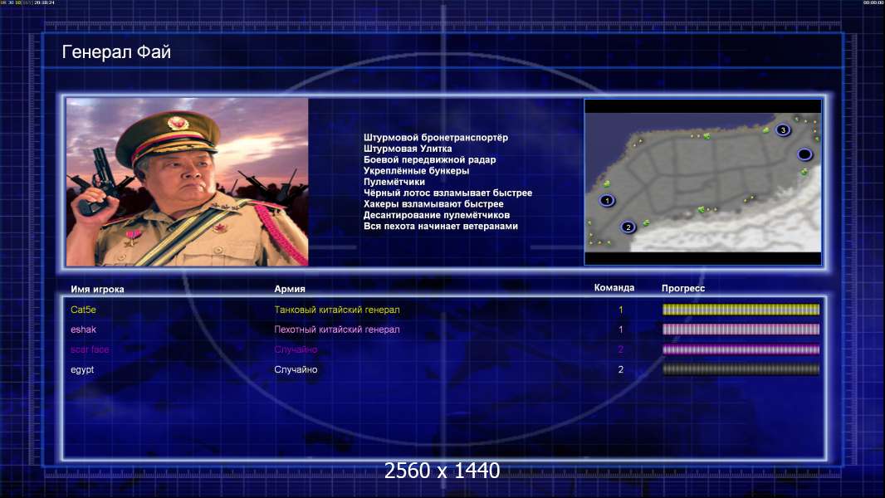
Task: Click 'Чёрный лотос взламывает быстрее' line
Action: 447,193
